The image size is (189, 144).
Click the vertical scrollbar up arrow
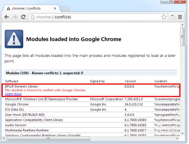pos(183,25)
